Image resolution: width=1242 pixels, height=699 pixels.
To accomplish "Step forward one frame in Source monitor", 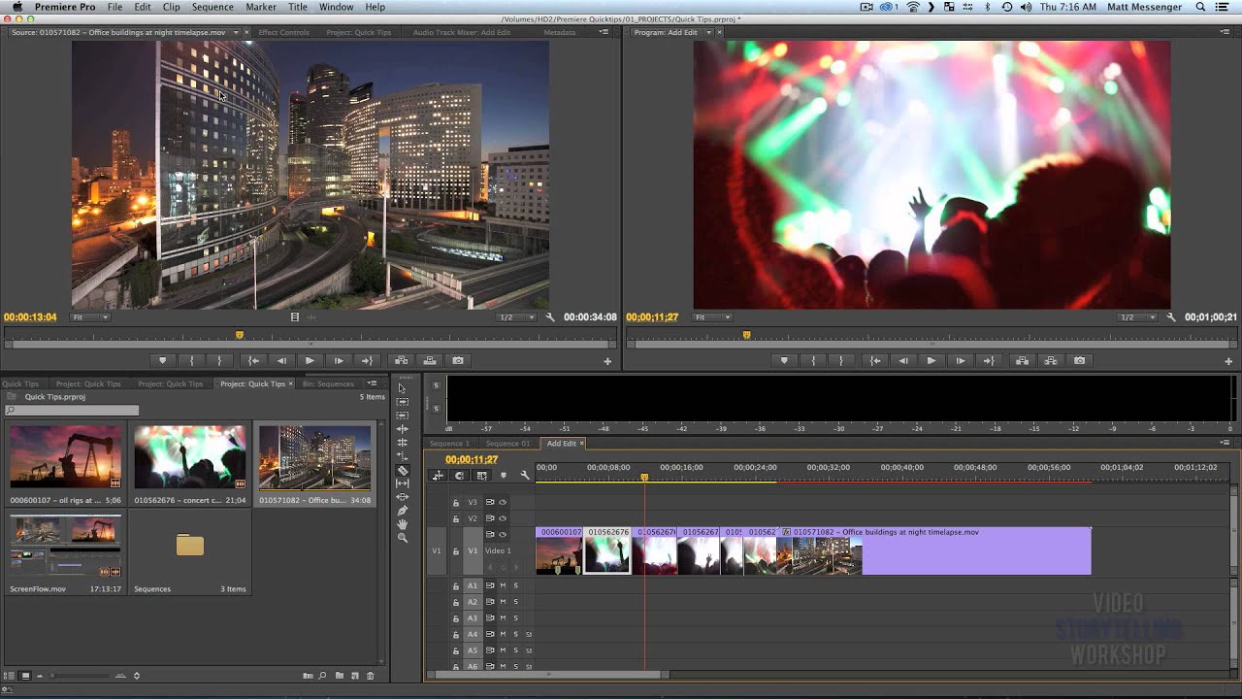I will click(x=339, y=360).
